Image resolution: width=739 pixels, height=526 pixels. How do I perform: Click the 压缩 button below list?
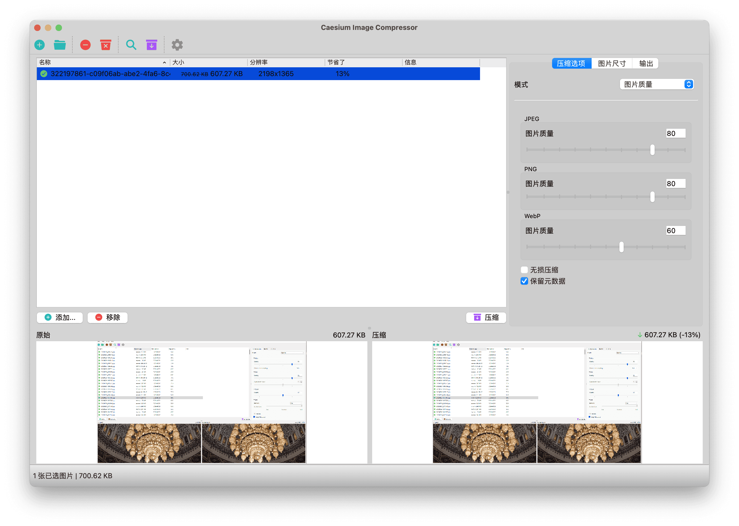tap(486, 317)
